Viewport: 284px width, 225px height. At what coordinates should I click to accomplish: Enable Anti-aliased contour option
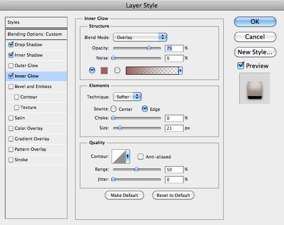(x=141, y=157)
